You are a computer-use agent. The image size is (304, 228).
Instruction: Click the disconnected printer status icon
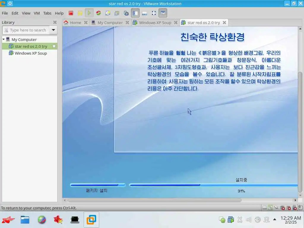(289, 208)
